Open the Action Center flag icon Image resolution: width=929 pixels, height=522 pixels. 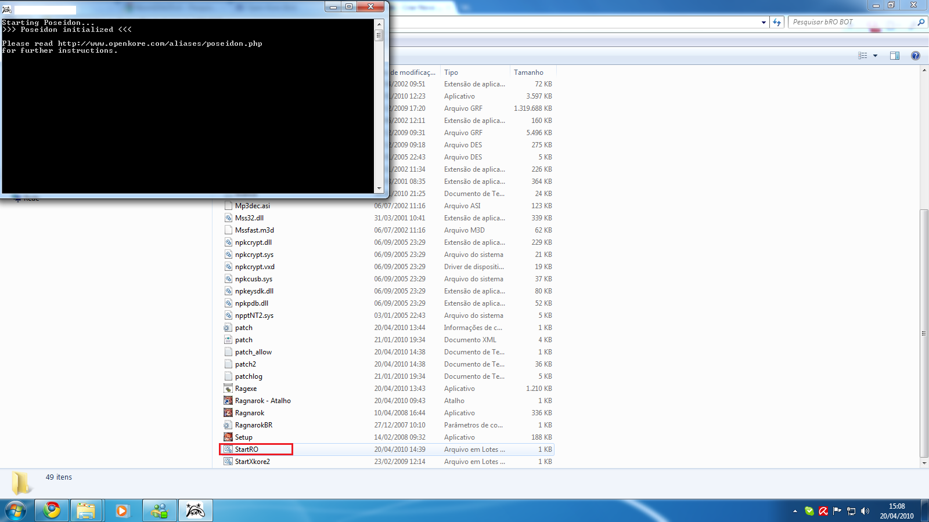837,511
